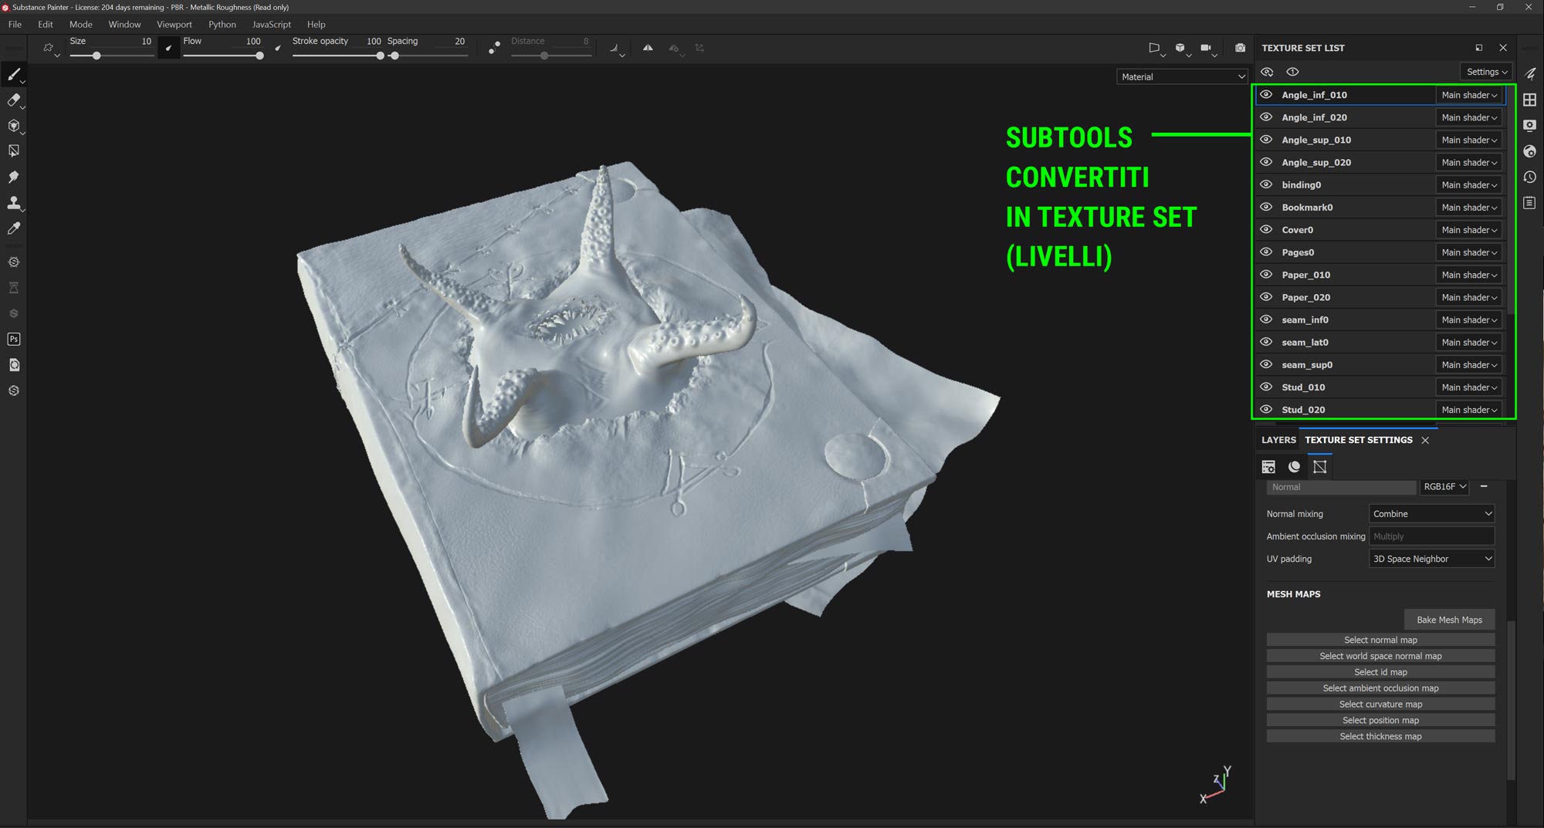The width and height of the screenshot is (1544, 828).
Task: Click Select id map button
Action: (x=1380, y=672)
